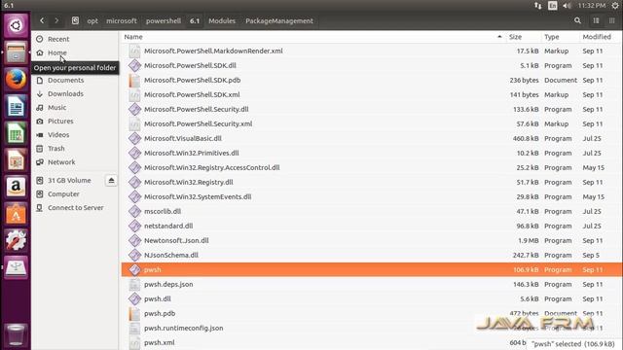Open the sound volume indicator

(567, 6)
